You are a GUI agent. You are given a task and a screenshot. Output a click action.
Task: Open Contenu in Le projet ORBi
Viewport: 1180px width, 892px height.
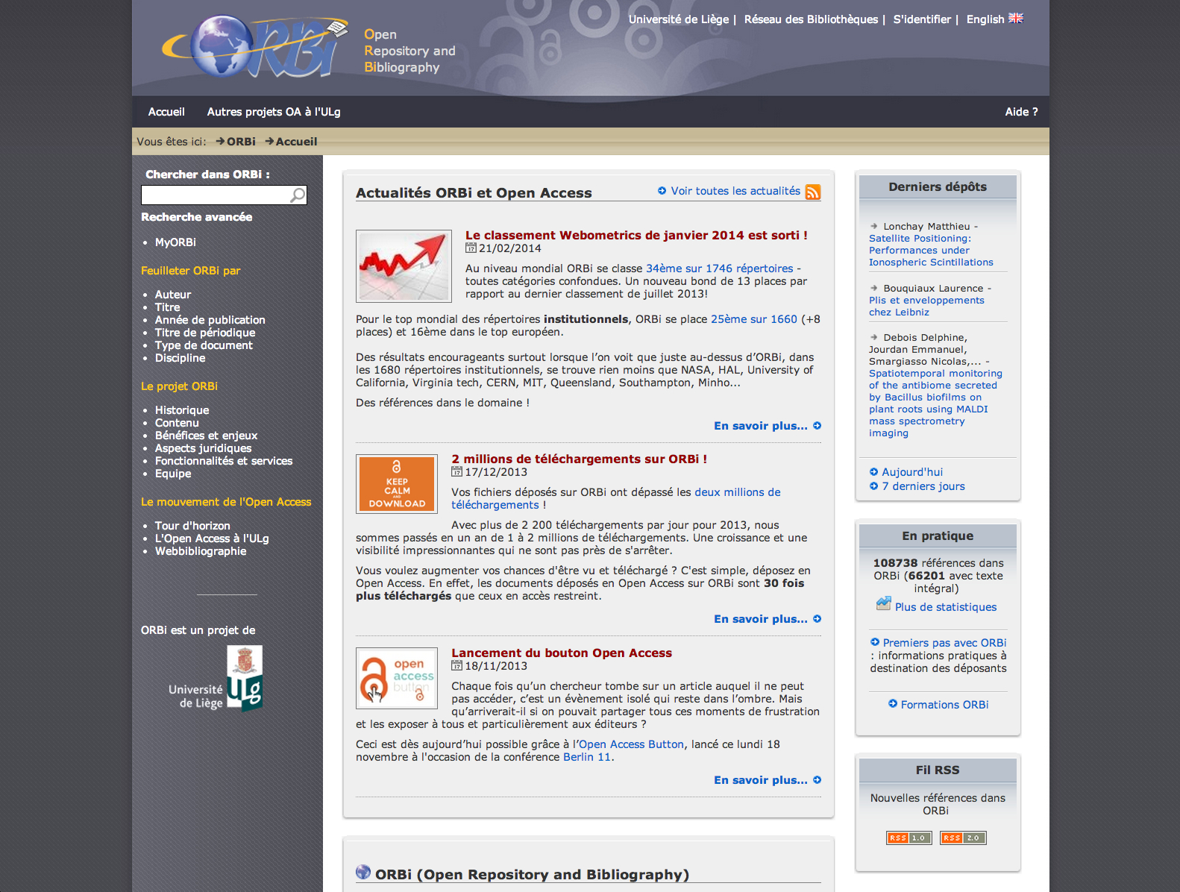click(x=177, y=423)
